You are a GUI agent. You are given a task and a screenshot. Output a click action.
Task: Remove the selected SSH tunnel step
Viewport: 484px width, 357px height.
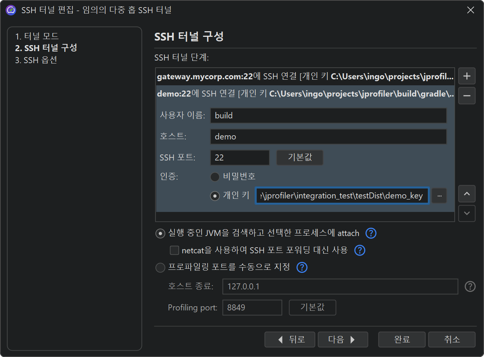pyautogui.click(x=467, y=96)
